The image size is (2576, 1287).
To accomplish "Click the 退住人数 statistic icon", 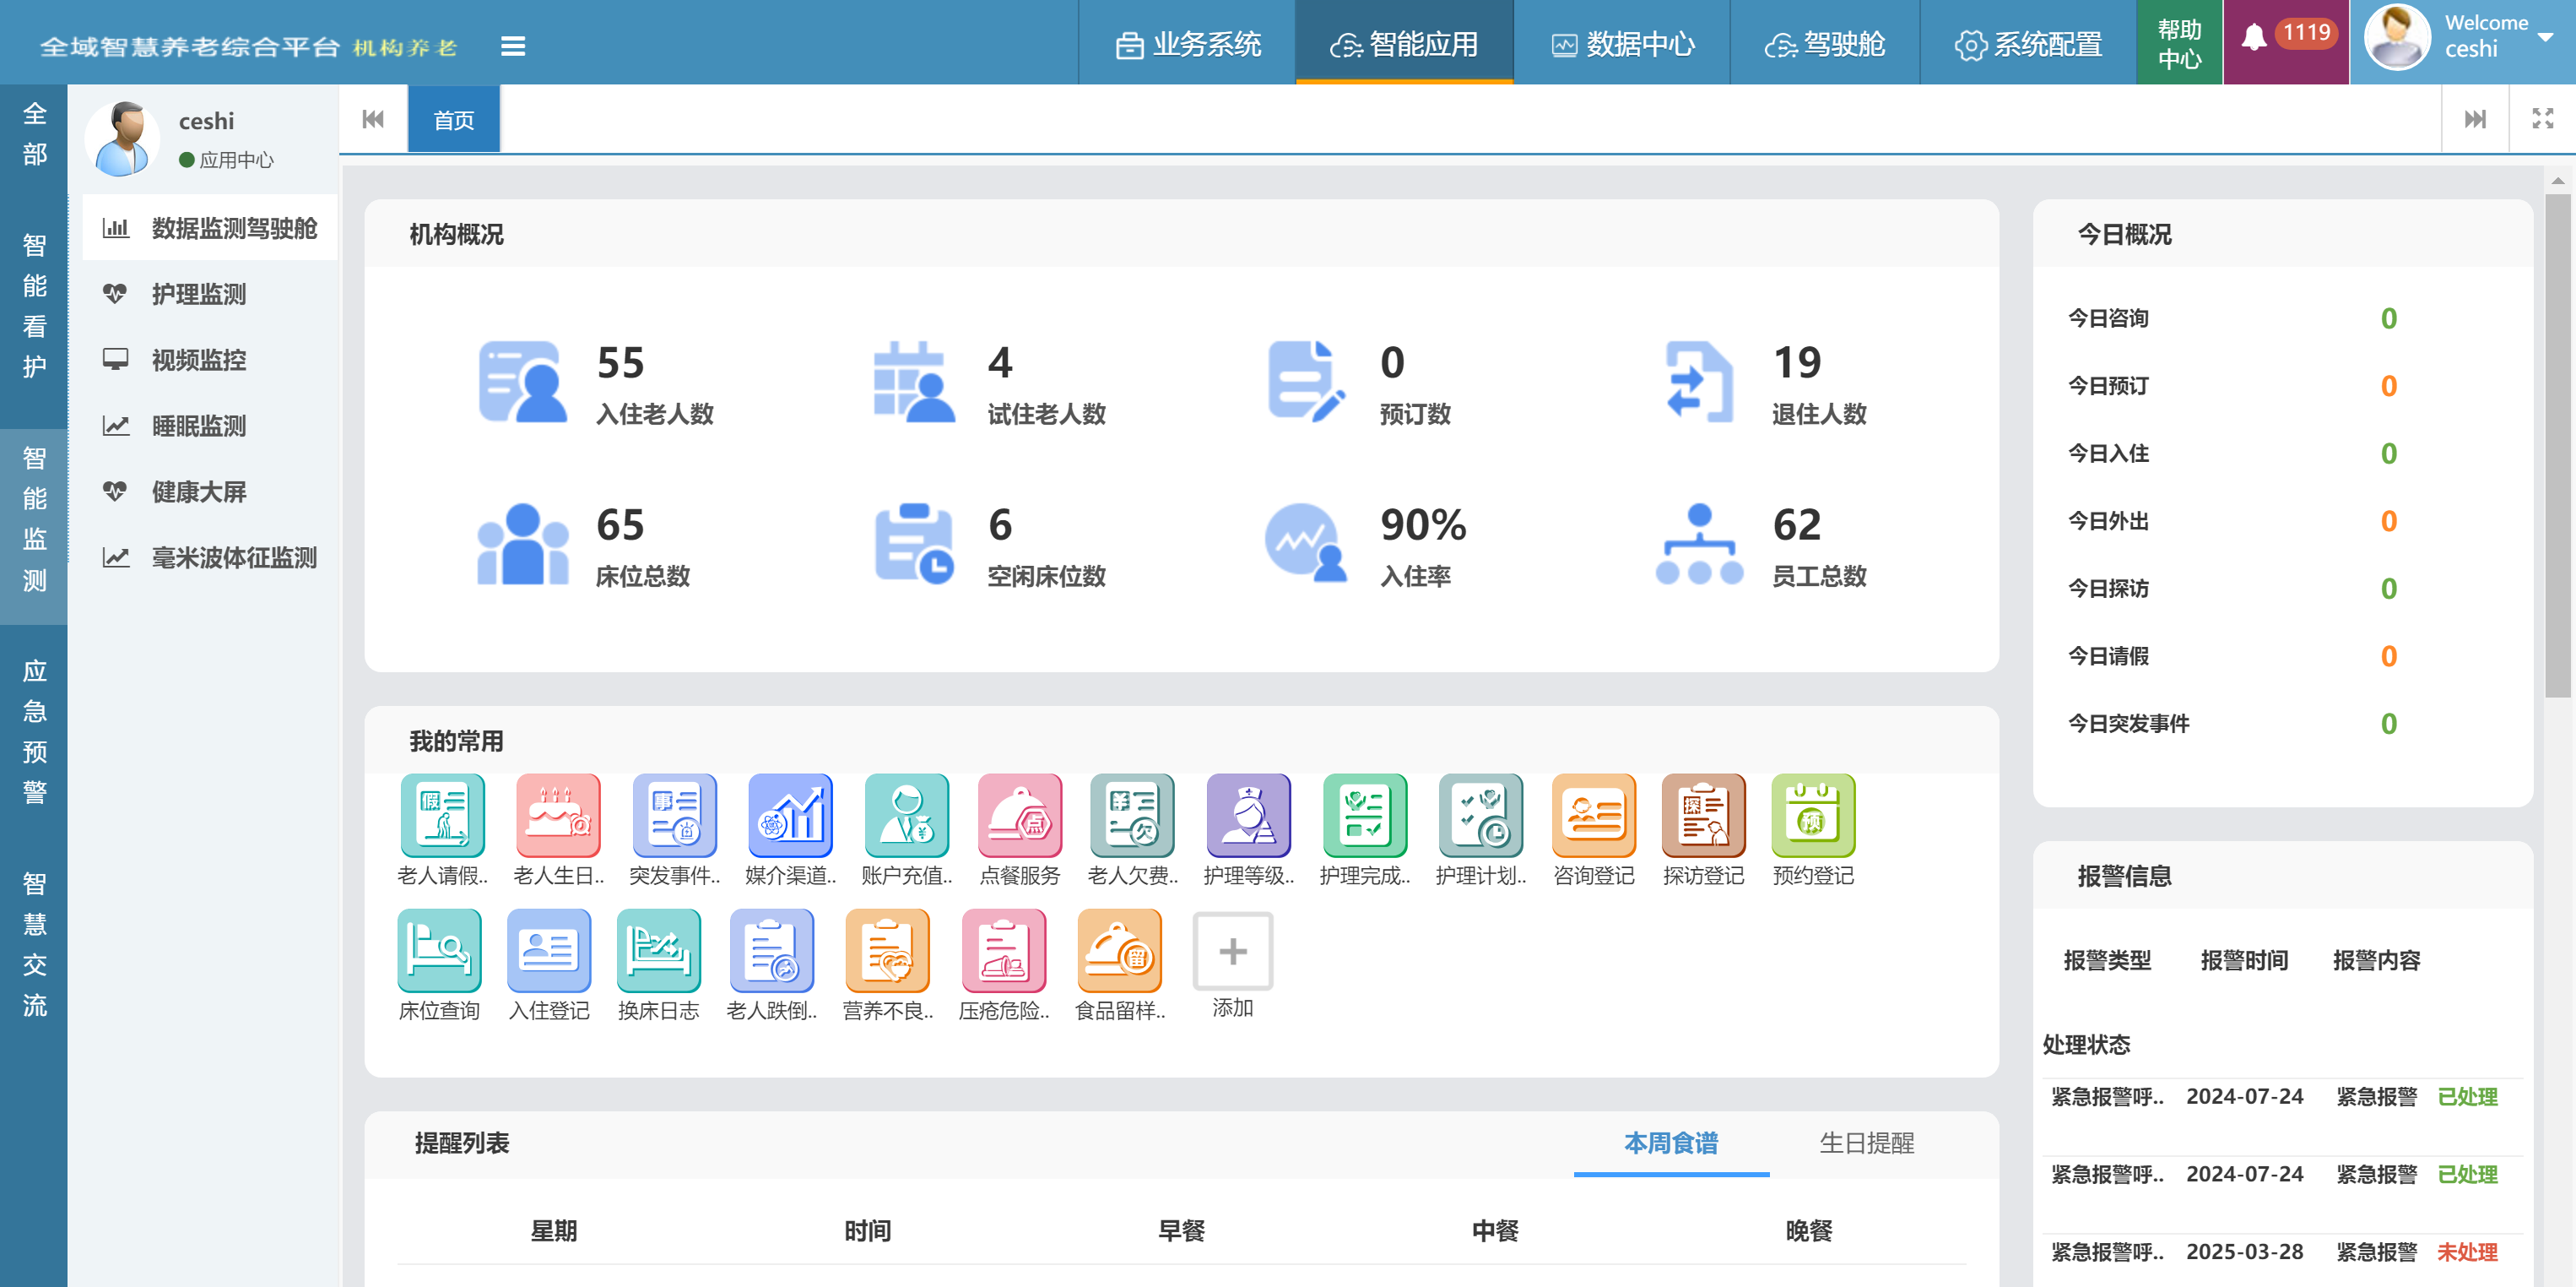I will click(1698, 382).
